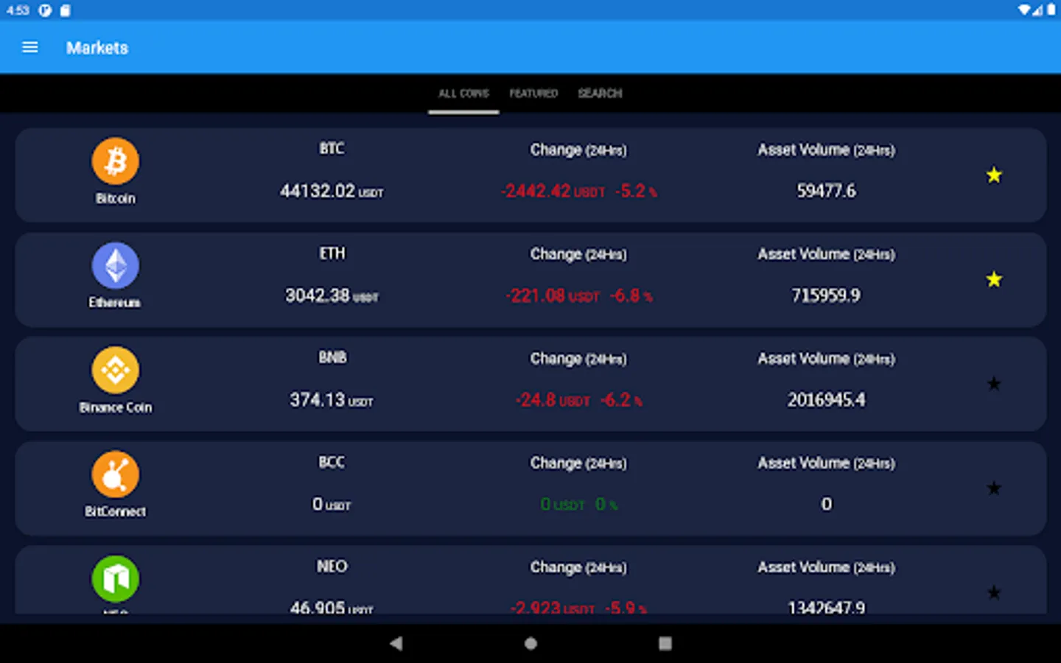Open the hamburger navigation menu
Image resolution: width=1061 pixels, height=663 pixels.
[x=30, y=47]
